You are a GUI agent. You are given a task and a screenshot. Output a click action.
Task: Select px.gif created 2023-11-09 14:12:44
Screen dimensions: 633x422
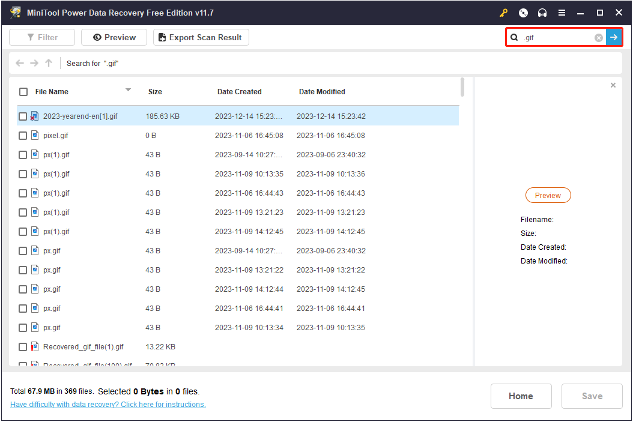pyautogui.click(x=52, y=289)
